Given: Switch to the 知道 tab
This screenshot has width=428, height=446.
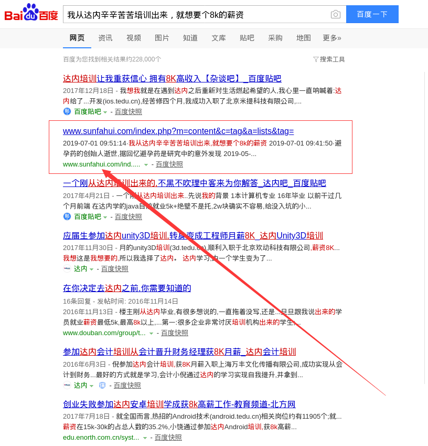Looking at the screenshot, I should 190,38.
